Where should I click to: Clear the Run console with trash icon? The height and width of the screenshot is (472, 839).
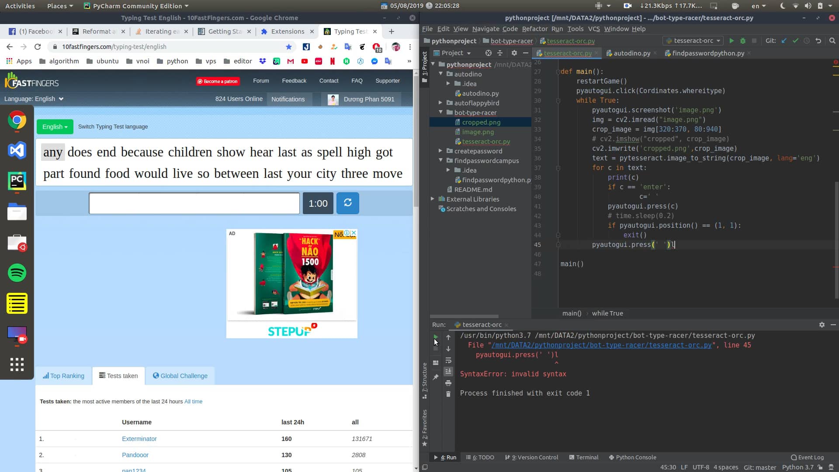[x=448, y=394]
